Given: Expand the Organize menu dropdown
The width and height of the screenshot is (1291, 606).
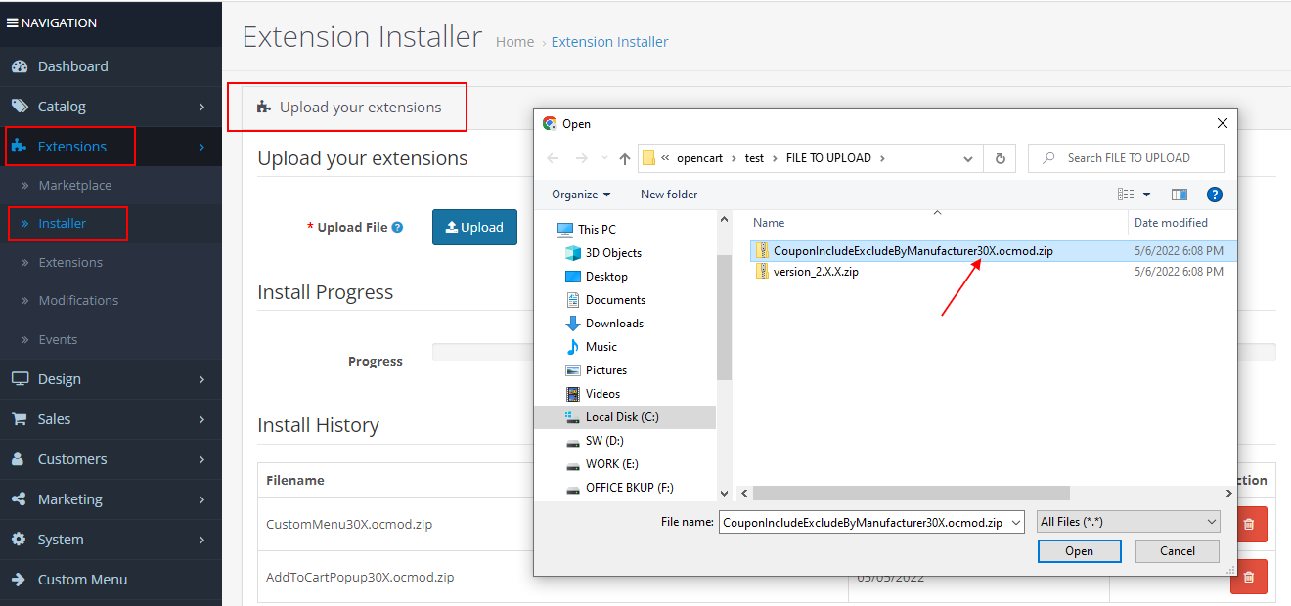Looking at the screenshot, I should point(580,195).
